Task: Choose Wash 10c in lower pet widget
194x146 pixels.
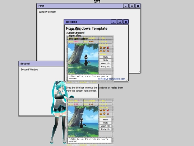Action: point(105,126)
